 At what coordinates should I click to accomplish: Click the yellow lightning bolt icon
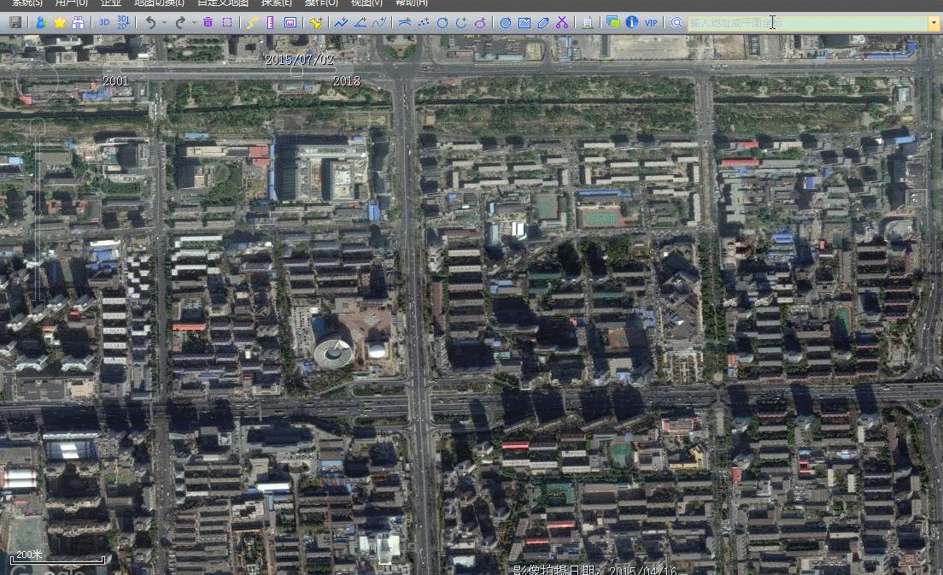[x=253, y=23]
